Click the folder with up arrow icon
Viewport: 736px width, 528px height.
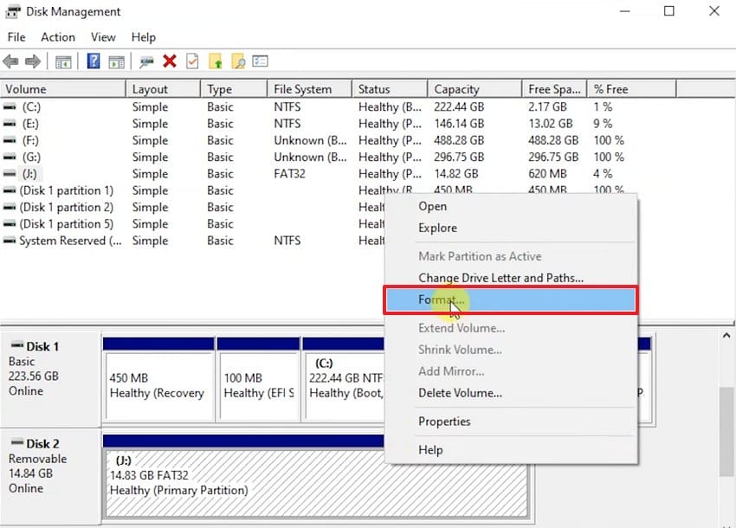pos(215,61)
